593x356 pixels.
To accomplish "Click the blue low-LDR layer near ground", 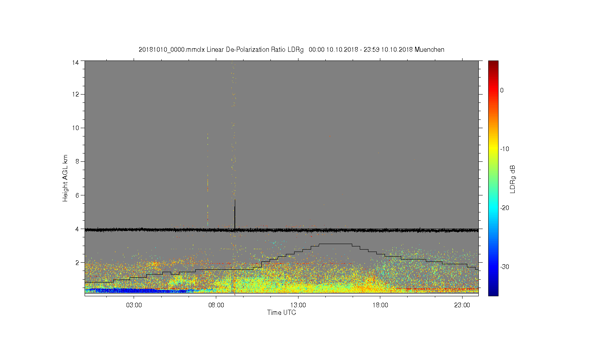I will pos(138,290).
